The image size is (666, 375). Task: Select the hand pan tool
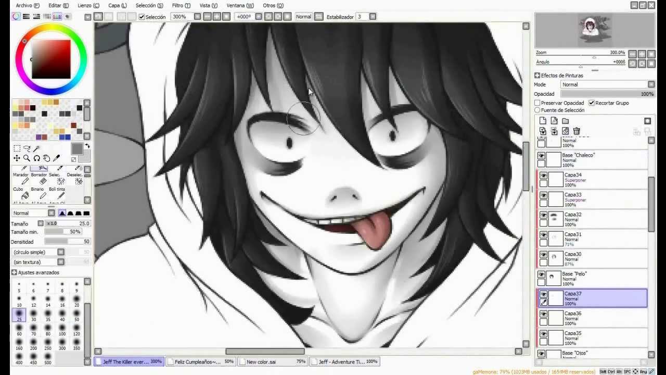(46, 158)
